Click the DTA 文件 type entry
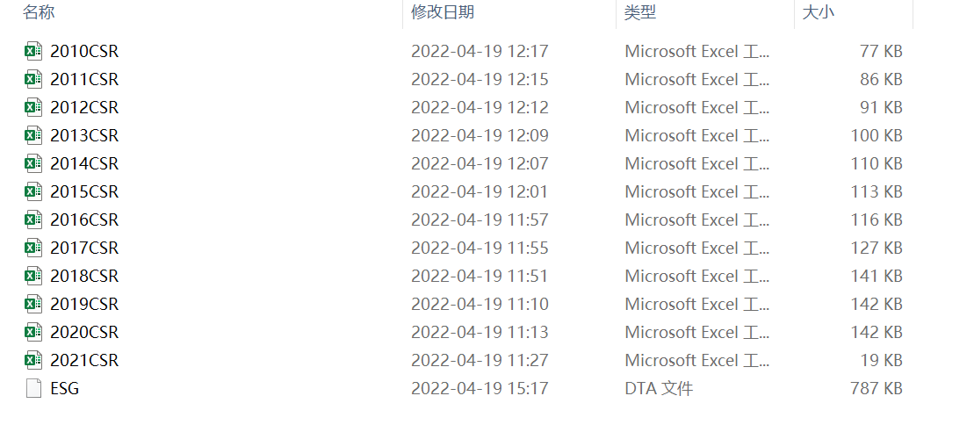974x432 pixels. coord(659,388)
